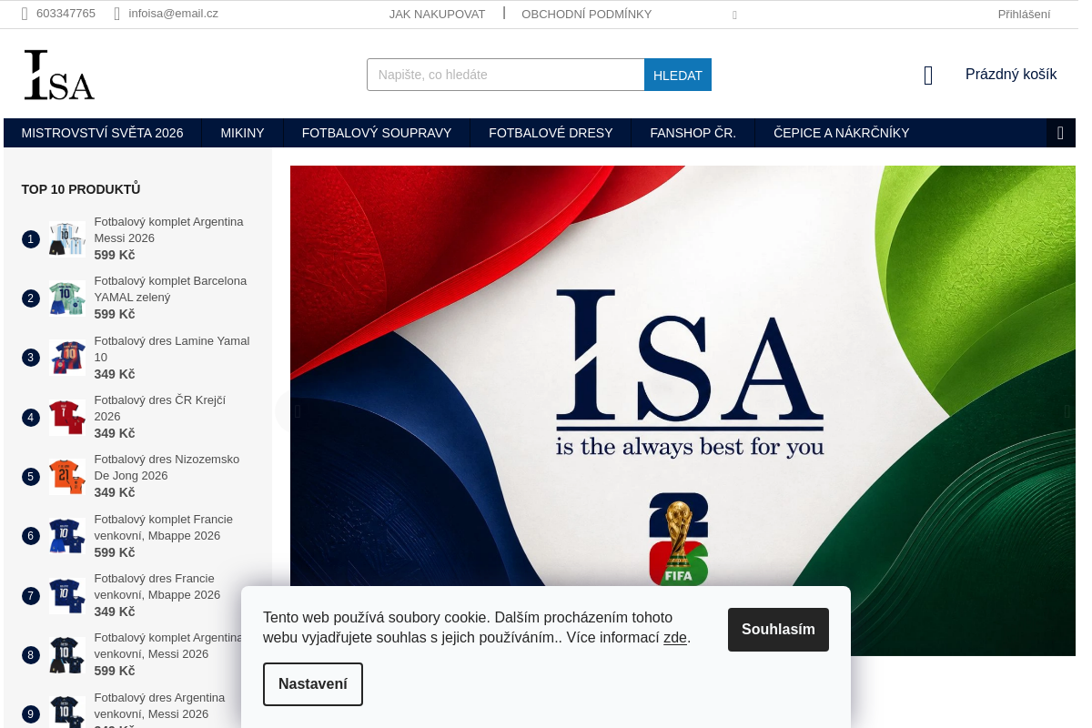Open cookie Nastavení settings button

(x=313, y=684)
